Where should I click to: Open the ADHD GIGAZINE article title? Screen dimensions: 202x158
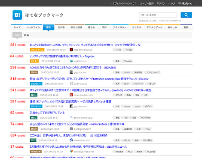tap(73, 68)
